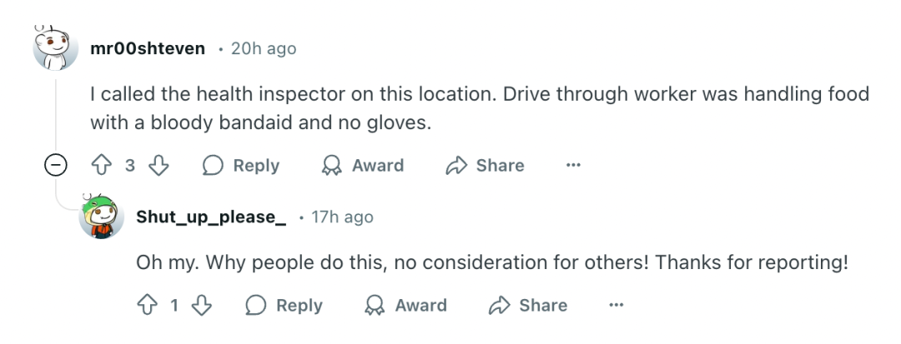This screenshot has height=344, width=901.
Task: Upvote Shut_up_please_'s reply
Action: click(x=148, y=305)
